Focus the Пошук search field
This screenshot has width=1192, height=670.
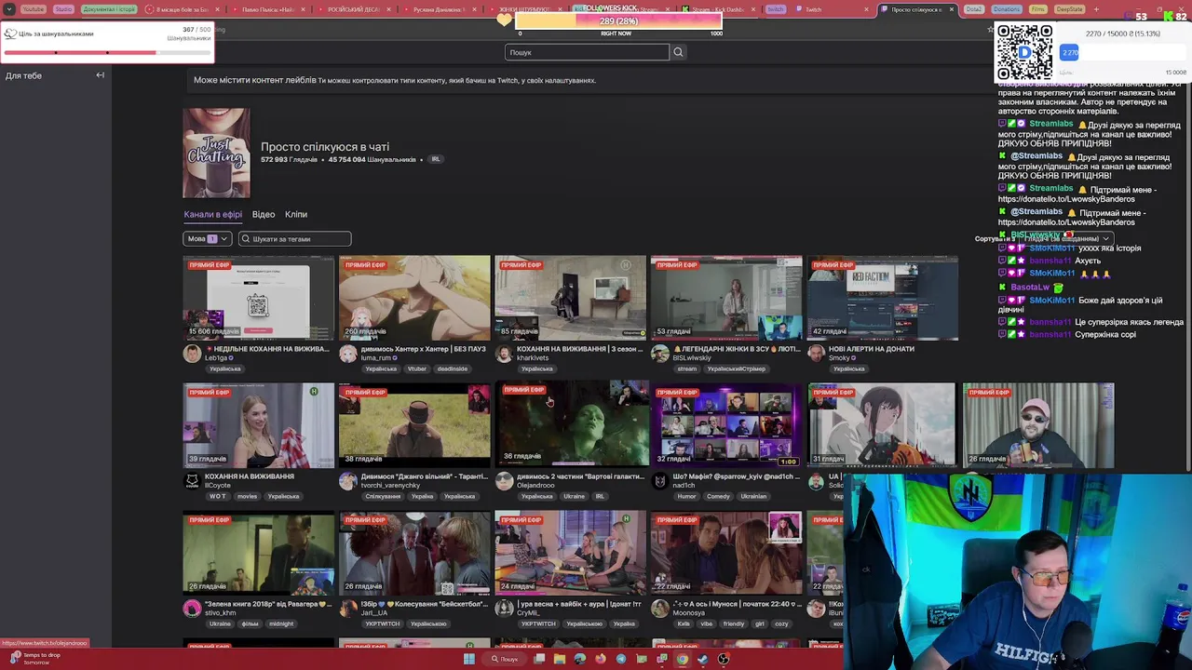point(587,52)
